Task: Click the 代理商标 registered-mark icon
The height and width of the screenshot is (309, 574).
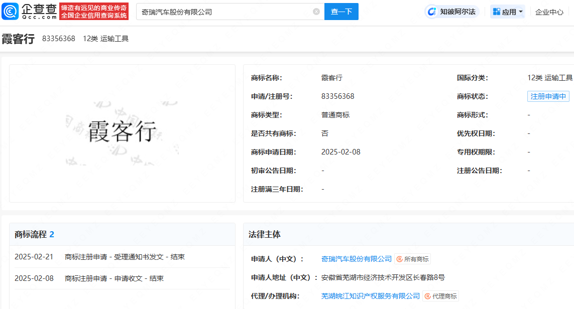Action: pos(427,296)
